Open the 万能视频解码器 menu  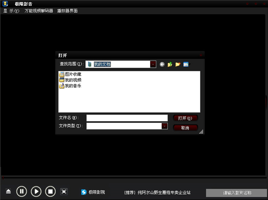[38, 11]
